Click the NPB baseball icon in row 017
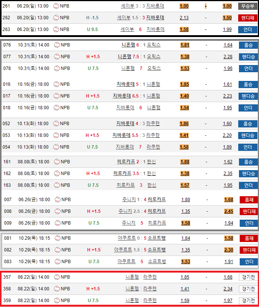 coord(57,96)
